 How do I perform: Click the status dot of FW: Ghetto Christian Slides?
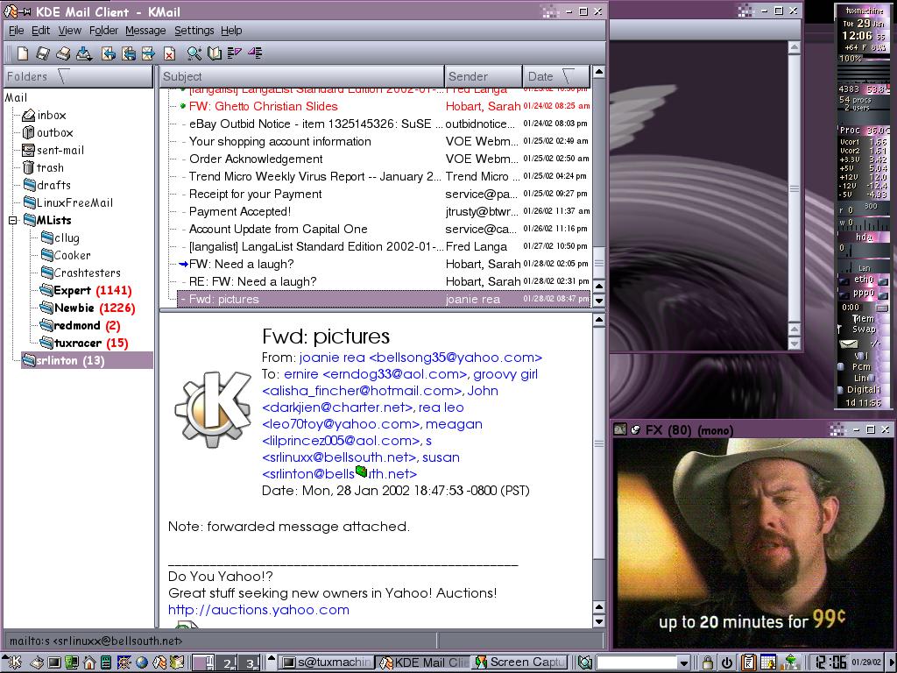pyautogui.click(x=183, y=106)
